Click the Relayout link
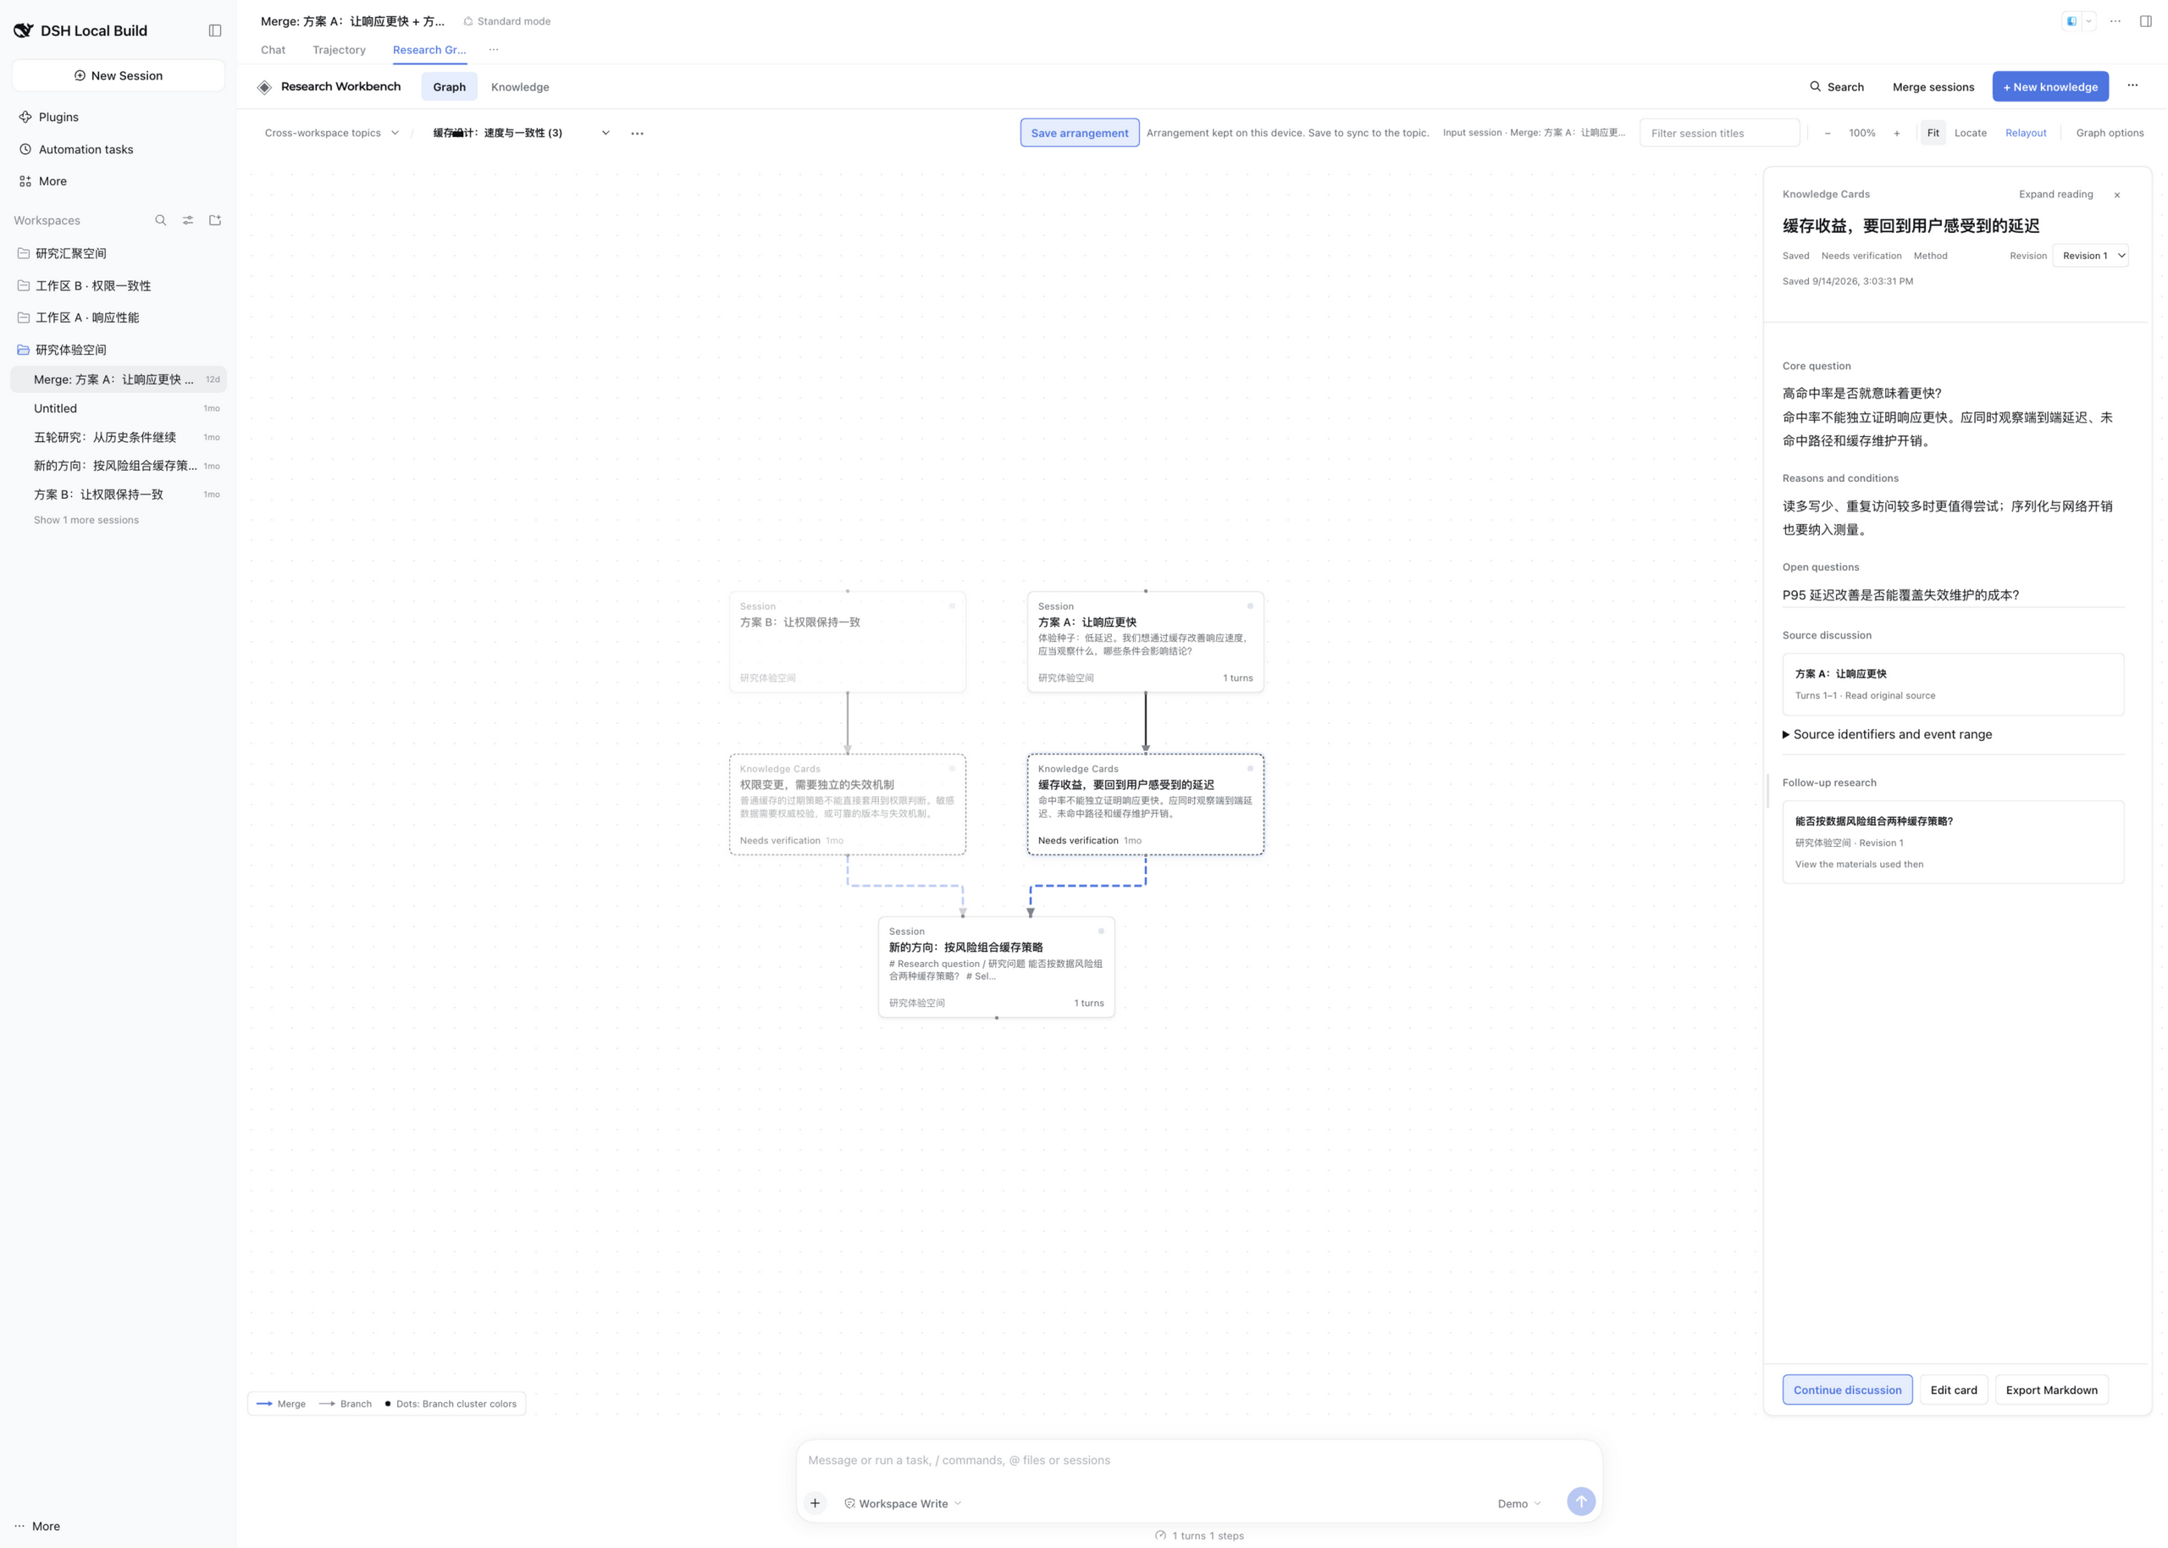This screenshot has width=2168, height=1548. pos(2025,134)
